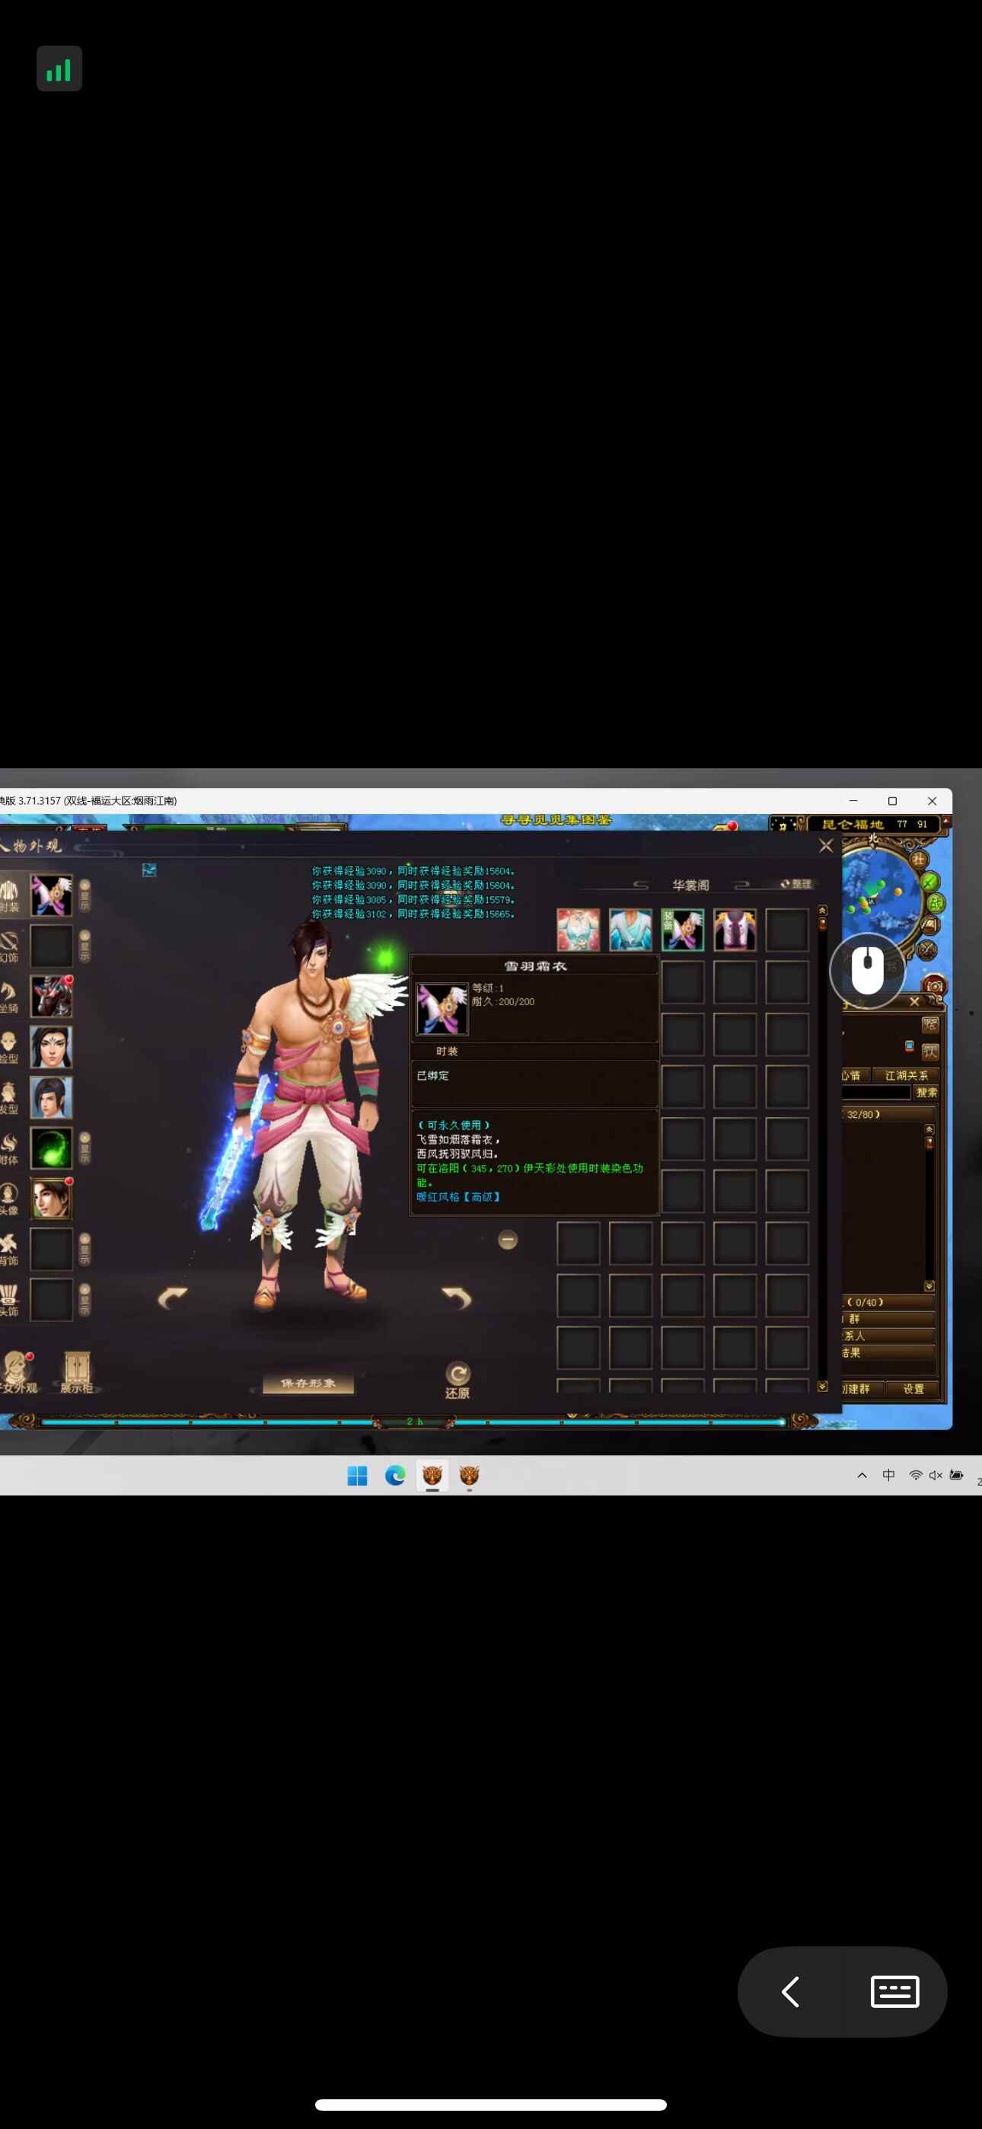Select the equipped 雪羽霜衣 wardrobe item
Image resolution: width=982 pixels, height=2129 pixels.
(x=683, y=930)
